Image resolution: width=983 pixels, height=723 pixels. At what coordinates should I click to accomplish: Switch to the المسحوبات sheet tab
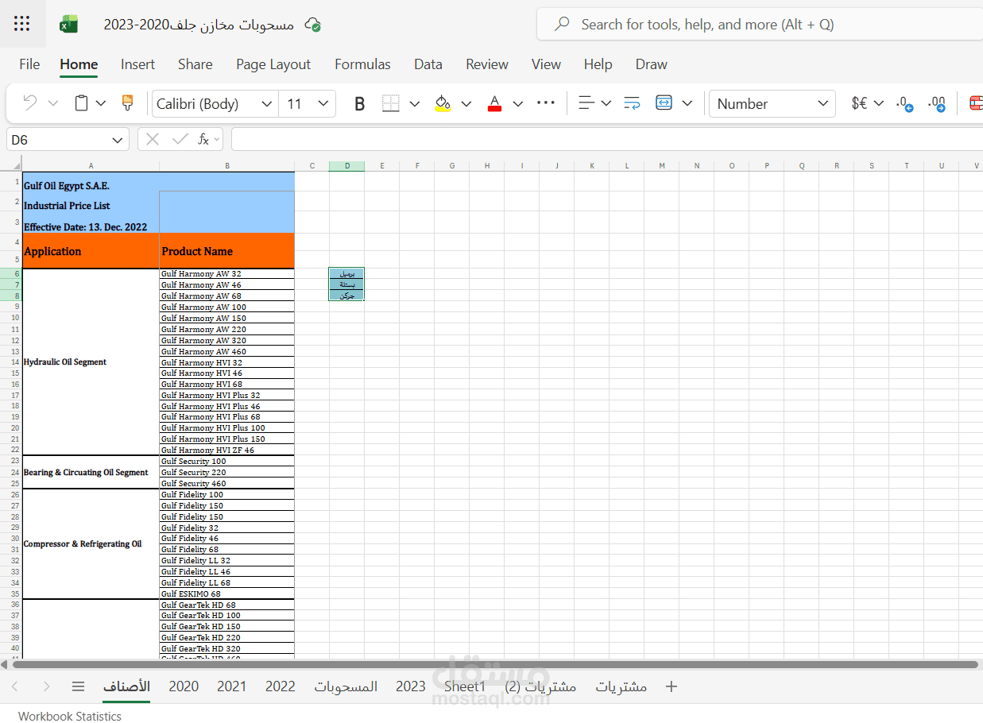point(346,686)
